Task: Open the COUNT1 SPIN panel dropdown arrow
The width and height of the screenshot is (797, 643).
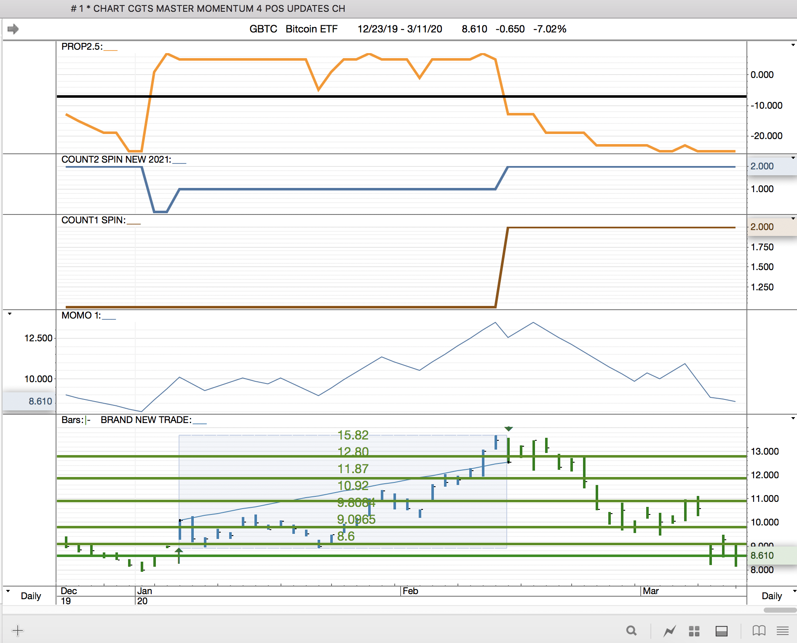Action: click(793, 219)
